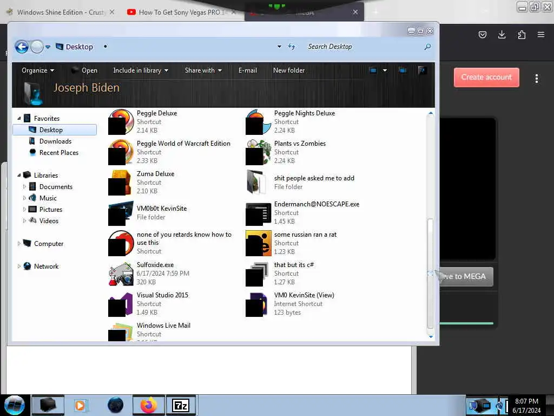Open the view options dropdown arrow
Image resolution: width=554 pixels, height=416 pixels.
(x=385, y=70)
